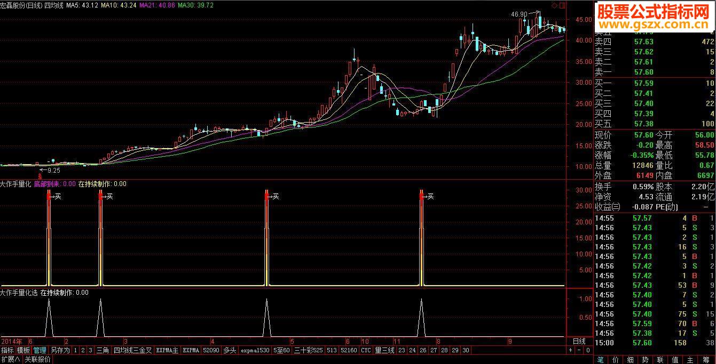Select the plain EXPMA indicator tab
This screenshot has height=364, width=716.
point(191,350)
